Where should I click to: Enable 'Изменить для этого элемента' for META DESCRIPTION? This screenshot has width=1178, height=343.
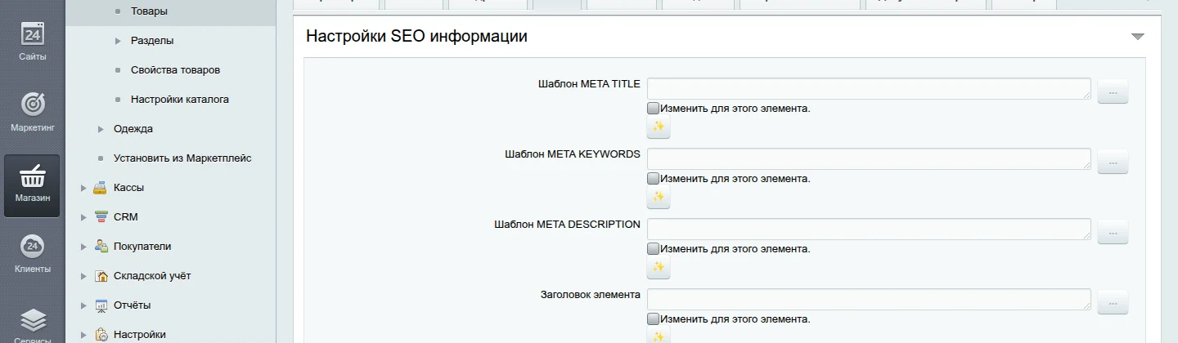(x=653, y=248)
